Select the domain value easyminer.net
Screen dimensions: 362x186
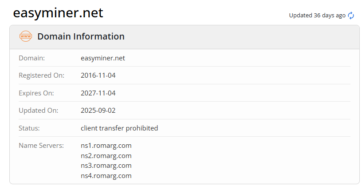point(103,58)
